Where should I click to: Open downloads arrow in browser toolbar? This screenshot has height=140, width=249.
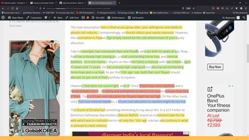227,8
